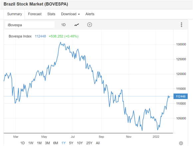Select the 1M time range

[39, 143]
